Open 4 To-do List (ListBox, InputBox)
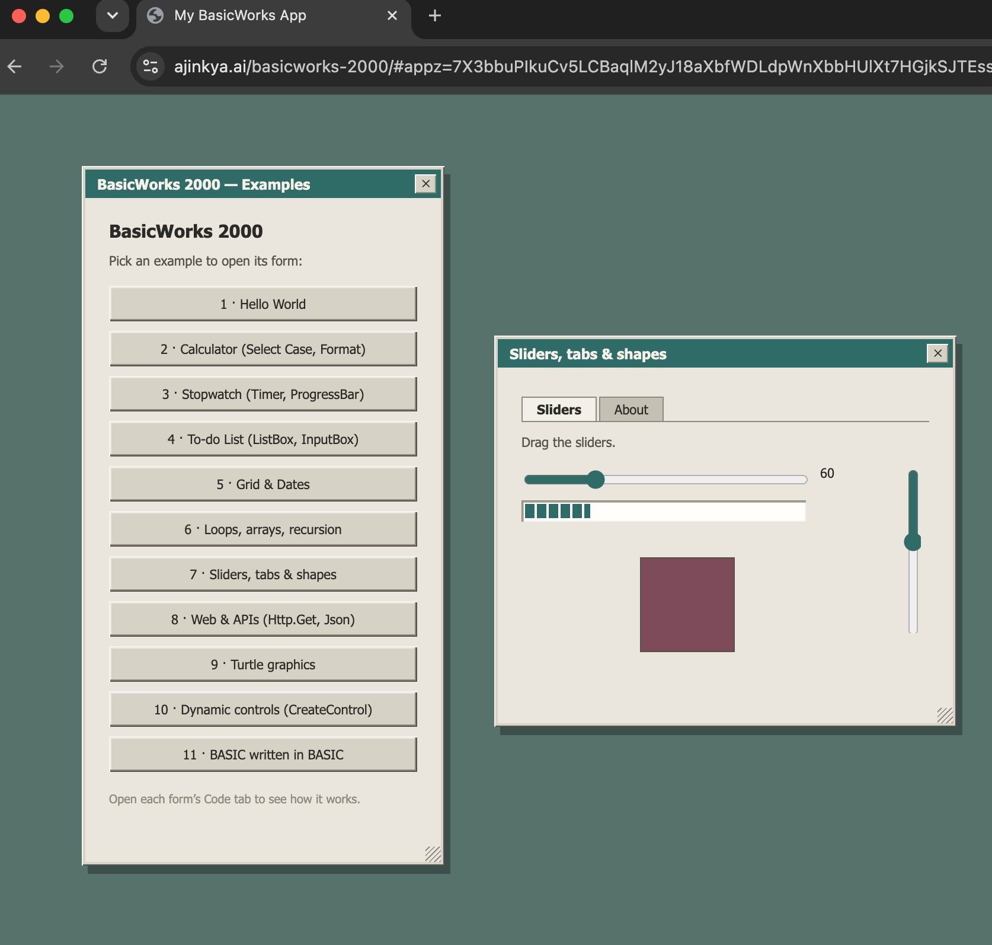This screenshot has width=992, height=945. pos(263,439)
